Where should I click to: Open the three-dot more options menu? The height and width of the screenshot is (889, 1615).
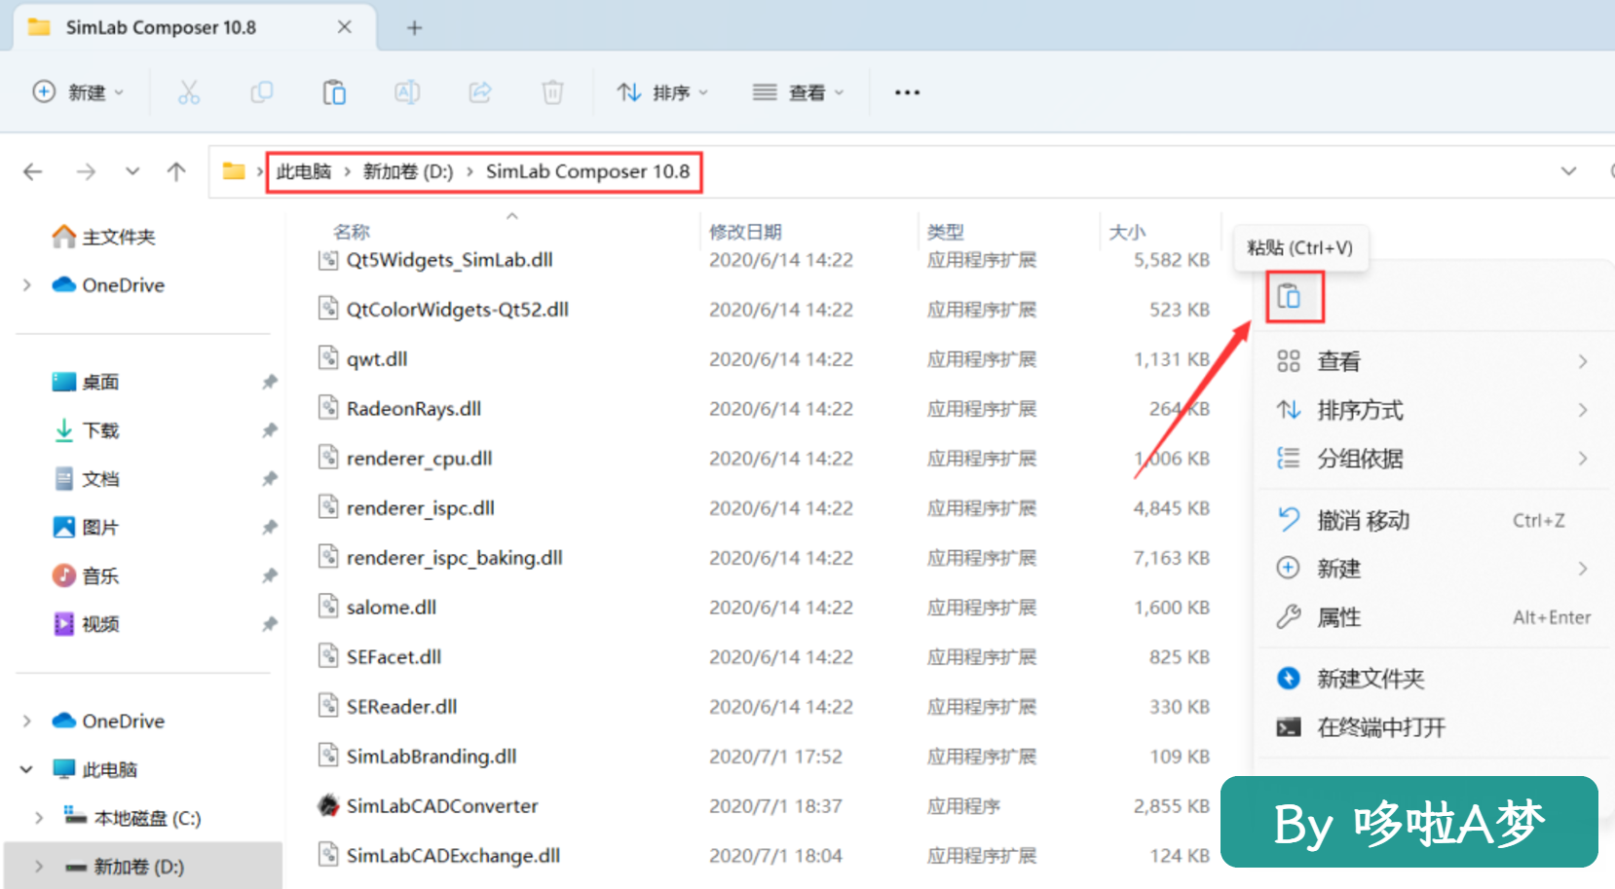click(907, 93)
